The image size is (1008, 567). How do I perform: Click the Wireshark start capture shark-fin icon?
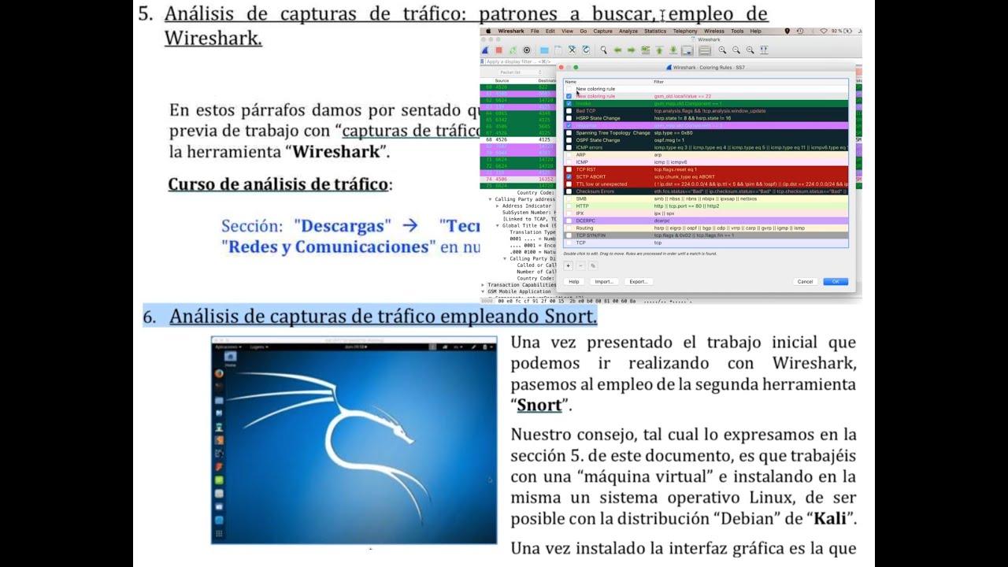(x=486, y=50)
